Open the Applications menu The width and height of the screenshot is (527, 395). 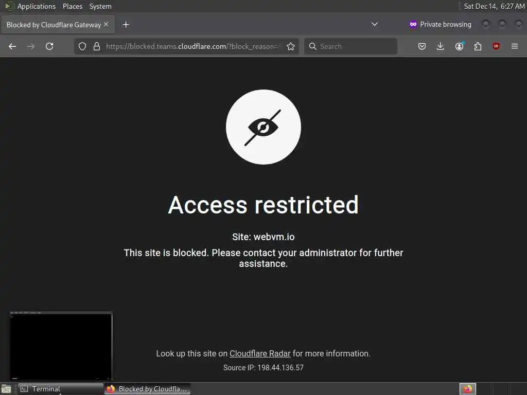(37, 6)
